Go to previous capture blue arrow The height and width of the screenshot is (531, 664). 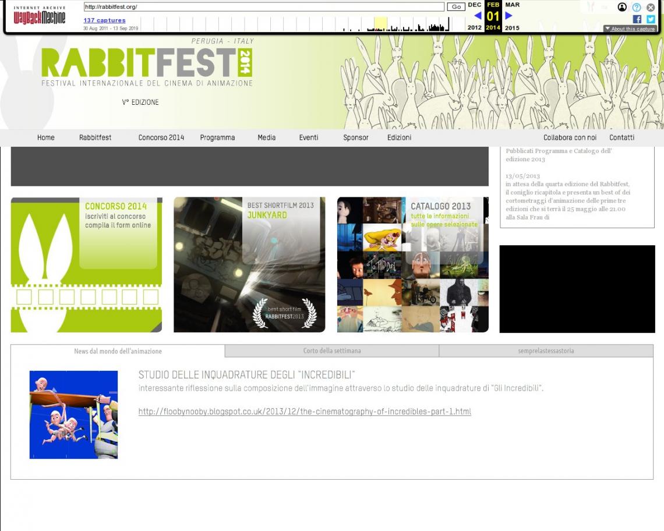[x=478, y=16]
